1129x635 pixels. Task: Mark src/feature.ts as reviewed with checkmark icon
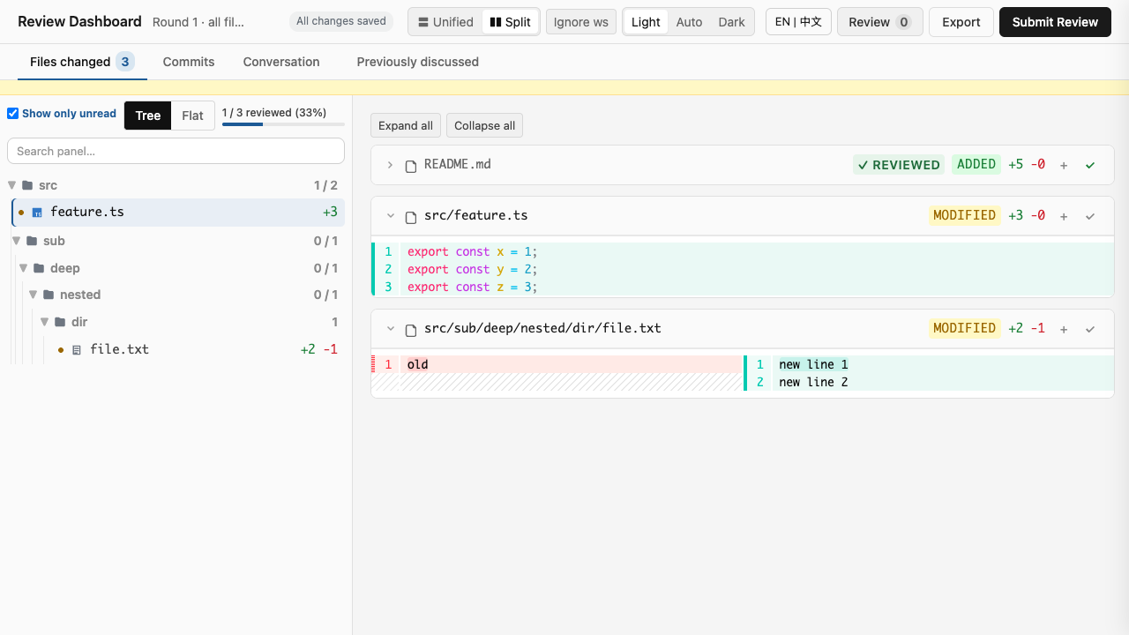(1090, 216)
